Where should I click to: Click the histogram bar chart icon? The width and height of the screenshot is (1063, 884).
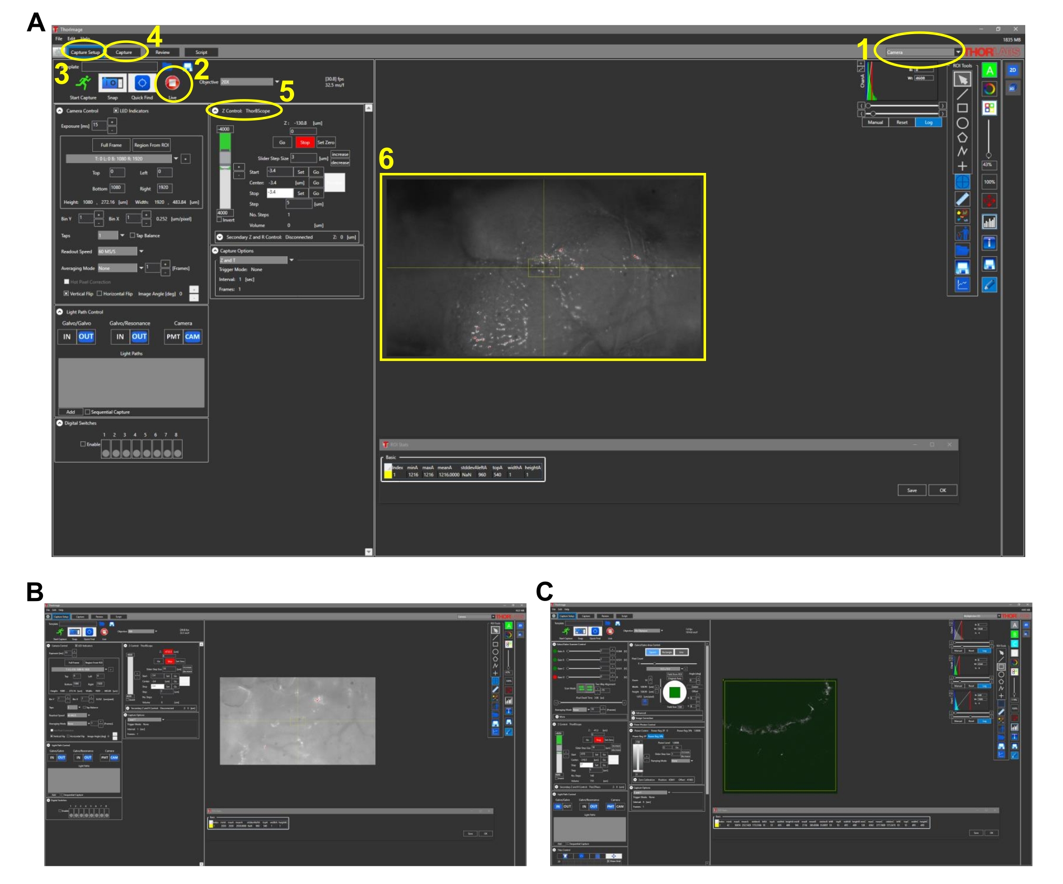pyautogui.click(x=989, y=222)
